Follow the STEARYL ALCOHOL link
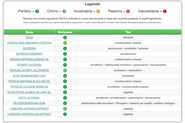Image resolution: width=185 pixels, height=123 pixels. pyautogui.click(x=29, y=65)
